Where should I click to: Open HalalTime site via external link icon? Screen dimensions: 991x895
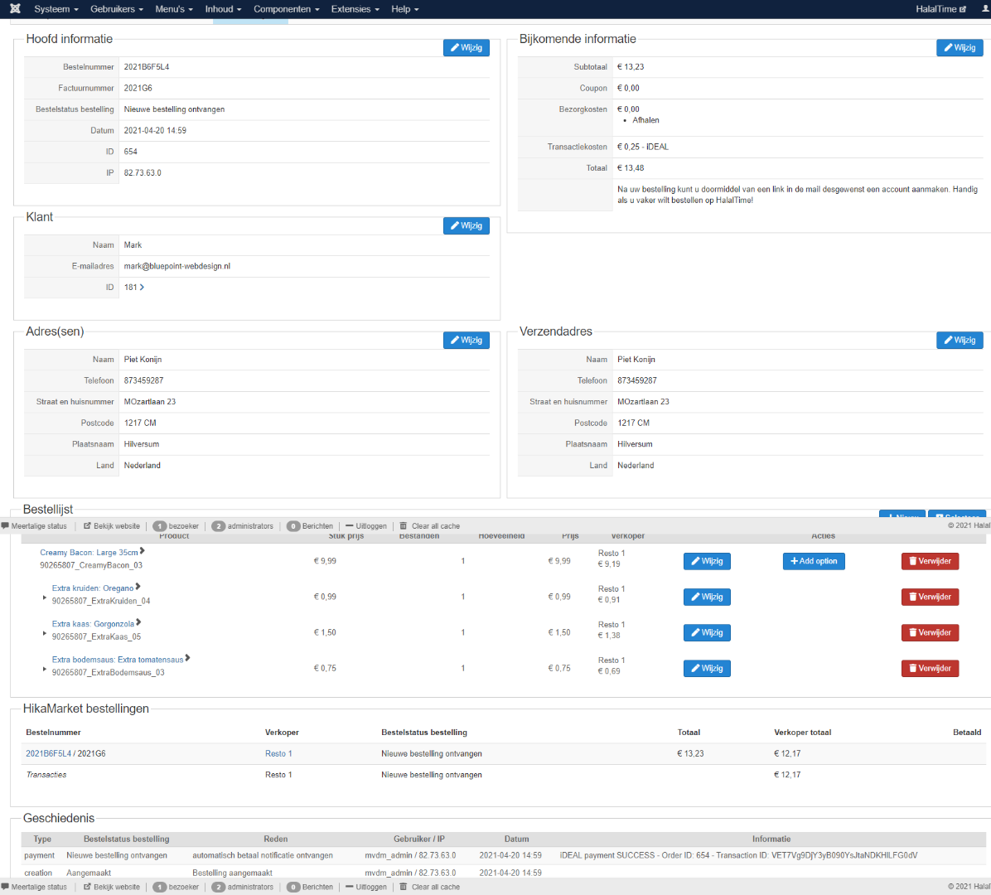click(x=962, y=9)
